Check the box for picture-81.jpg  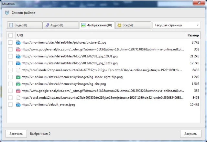10,42
